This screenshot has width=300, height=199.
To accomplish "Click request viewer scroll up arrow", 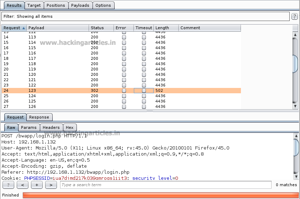I will (296, 136).
